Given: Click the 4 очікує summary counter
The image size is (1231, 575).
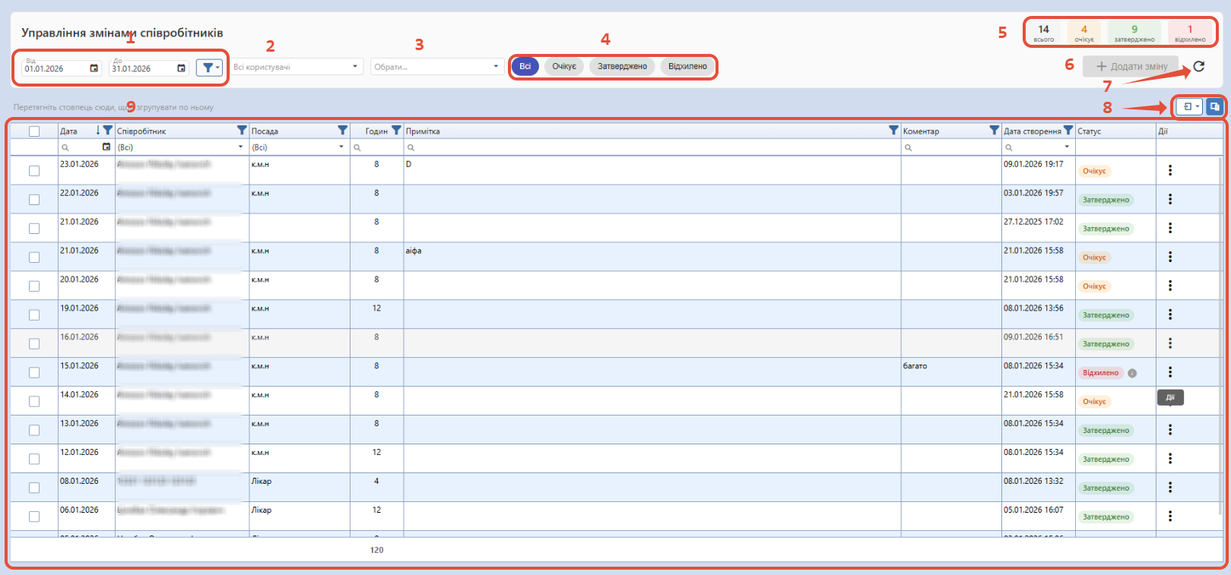Looking at the screenshot, I should 1084,33.
